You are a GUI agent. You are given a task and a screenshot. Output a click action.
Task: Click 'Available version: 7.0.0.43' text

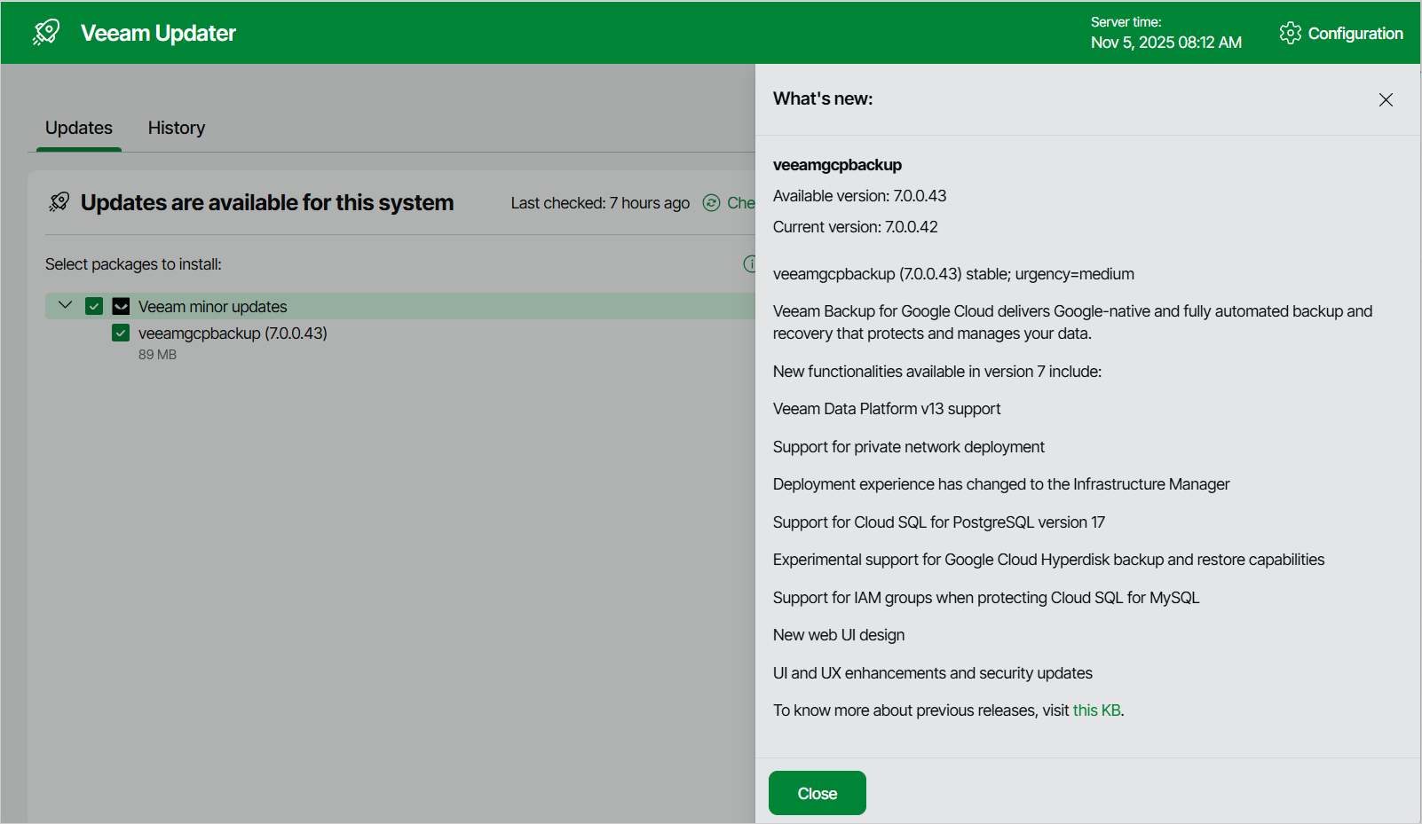point(859,196)
